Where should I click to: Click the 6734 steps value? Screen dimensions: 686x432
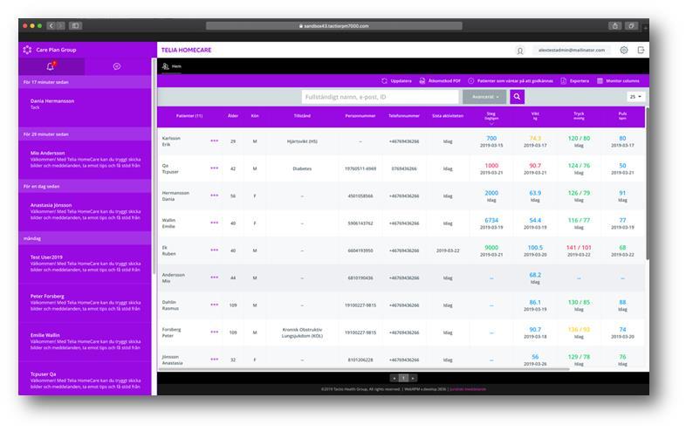pyautogui.click(x=491, y=220)
